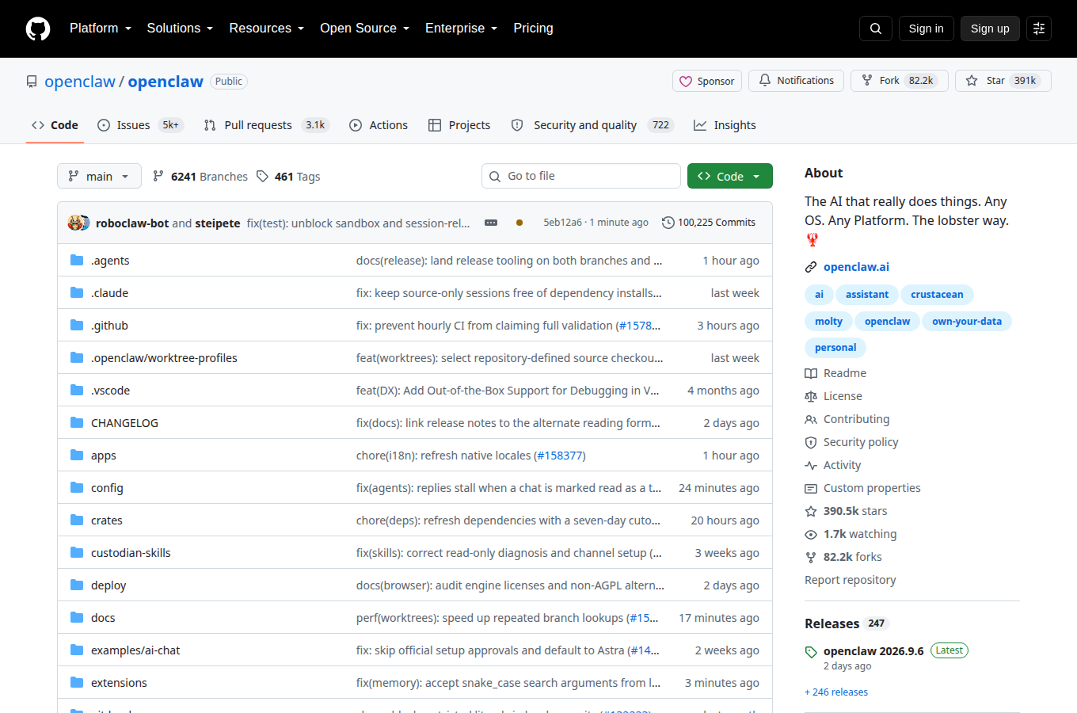Show the + 246 releases link
1077x713 pixels.
tap(836, 692)
